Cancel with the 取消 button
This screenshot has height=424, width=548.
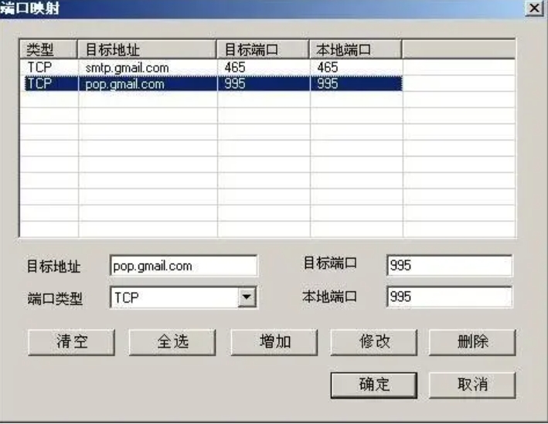tap(472, 385)
